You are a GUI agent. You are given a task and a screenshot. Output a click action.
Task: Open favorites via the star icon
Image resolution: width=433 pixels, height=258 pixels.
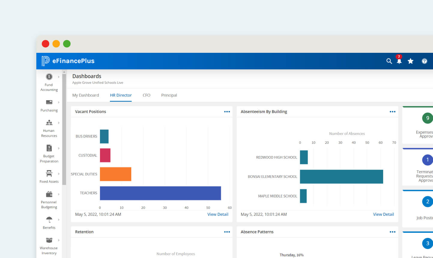point(410,61)
